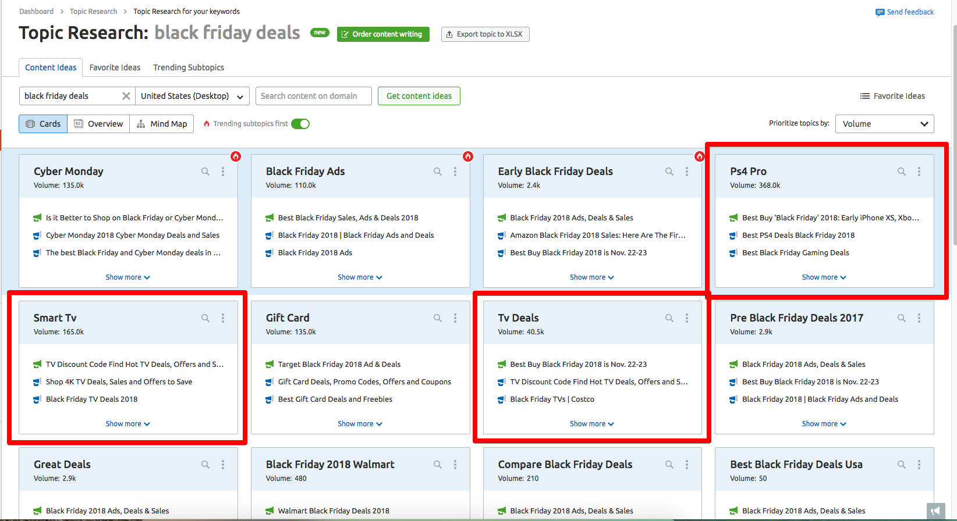Click Export topic to XLSX button

click(x=485, y=34)
